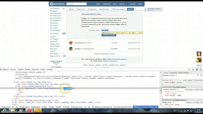Switch to the Оповещения settings tab

[x=92, y=9]
